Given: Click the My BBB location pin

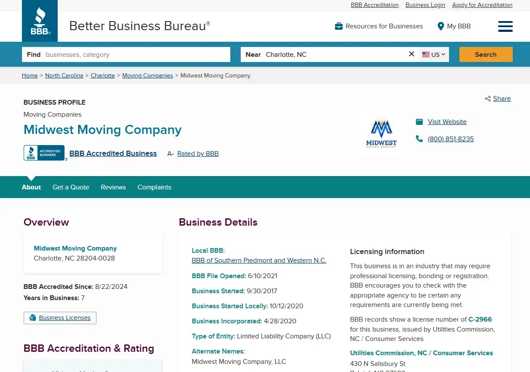Looking at the screenshot, I should (440, 26).
